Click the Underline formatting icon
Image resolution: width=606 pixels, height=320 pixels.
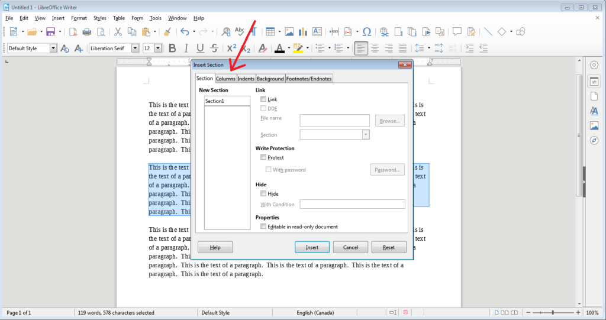click(x=200, y=49)
